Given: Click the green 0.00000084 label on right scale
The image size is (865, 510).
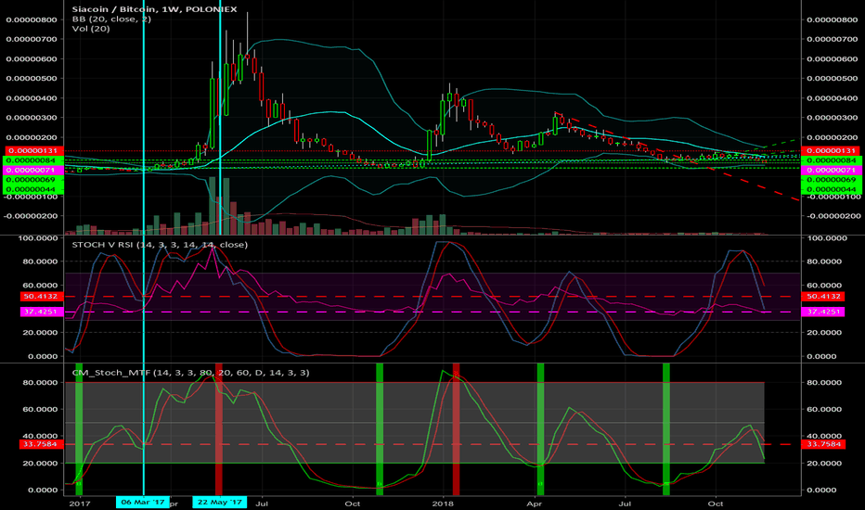Looking at the screenshot, I should 832,160.
